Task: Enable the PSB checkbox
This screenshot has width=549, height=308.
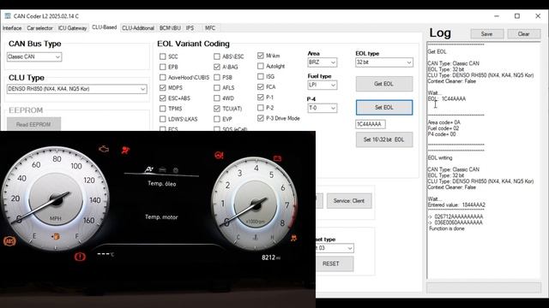Action: pos(217,77)
